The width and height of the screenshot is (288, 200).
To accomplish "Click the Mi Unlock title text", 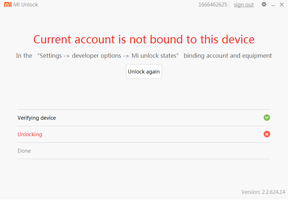I will pos(26,5).
